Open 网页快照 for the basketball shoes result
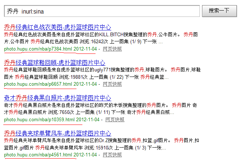 [x=112, y=84]
